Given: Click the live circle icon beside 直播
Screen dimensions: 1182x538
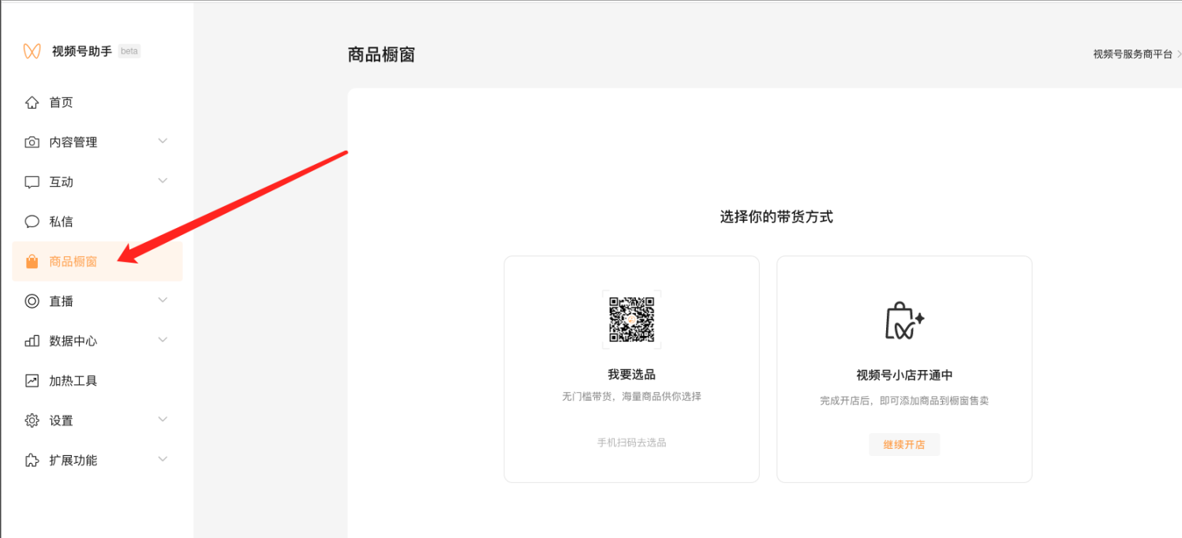Looking at the screenshot, I should click(x=32, y=301).
